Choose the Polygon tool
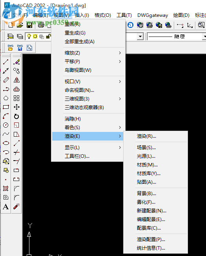 click(6, 98)
